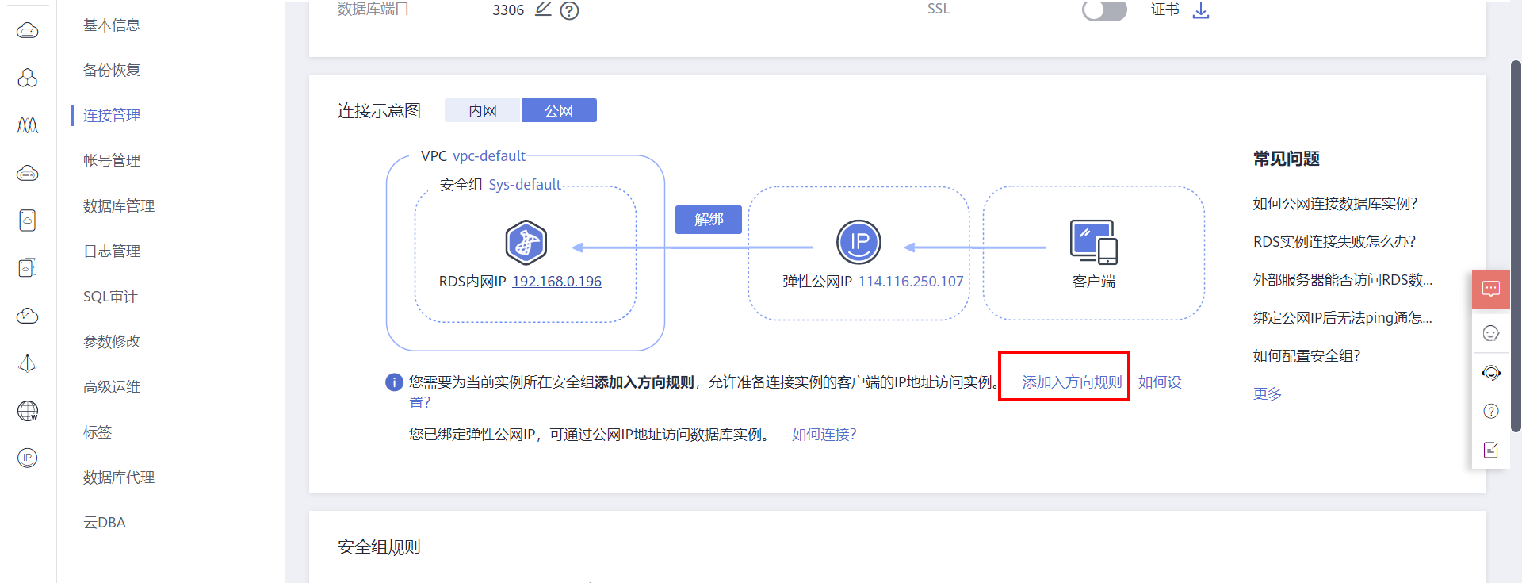Open the smiley feedback icon on the right toolbar

pyautogui.click(x=1491, y=333)
